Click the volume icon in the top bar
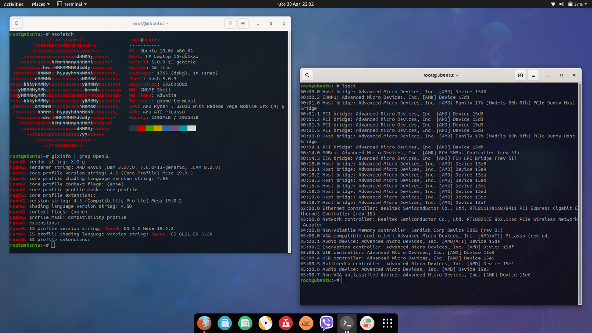This screenshot has width=592, height=333. point(561,4)
